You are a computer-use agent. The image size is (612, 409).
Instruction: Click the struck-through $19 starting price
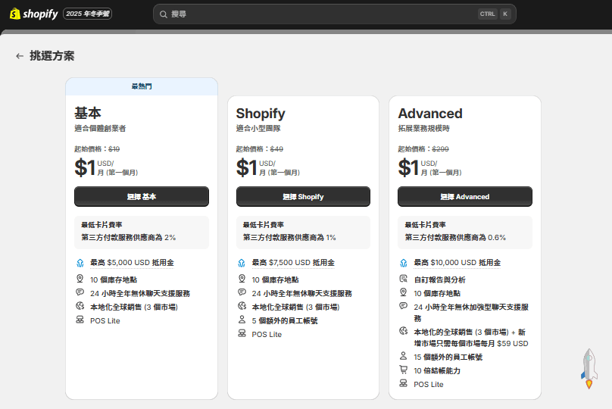[114, 149]
